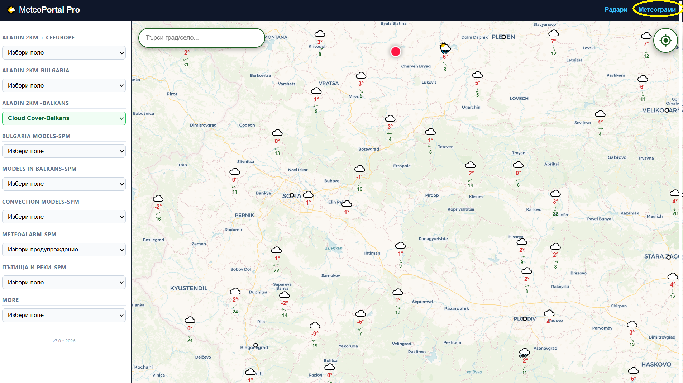Viewport: 683px width, 383px height.
Task: Click the cloud icon above 0° near Slivnitsa
Action: click(235, 171)
